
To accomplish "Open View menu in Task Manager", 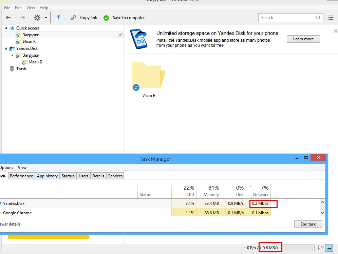I will (22, 168).
